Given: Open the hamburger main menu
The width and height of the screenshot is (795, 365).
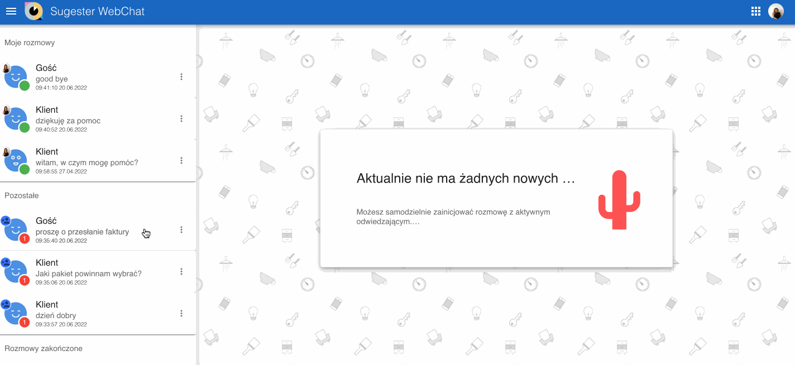Looking at the screenshot, I should click(x=11, y=11).
